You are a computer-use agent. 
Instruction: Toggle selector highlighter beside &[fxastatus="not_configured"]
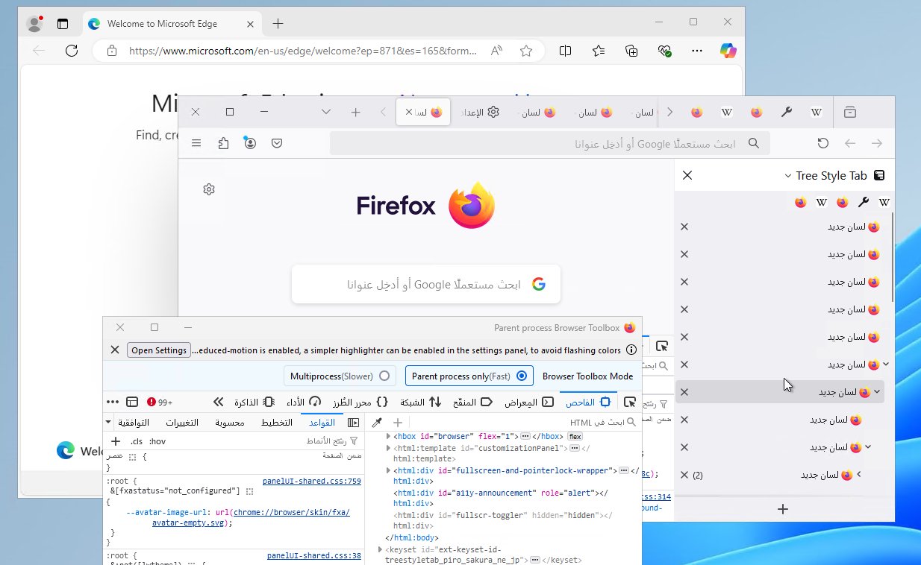[x=249, y=491]
